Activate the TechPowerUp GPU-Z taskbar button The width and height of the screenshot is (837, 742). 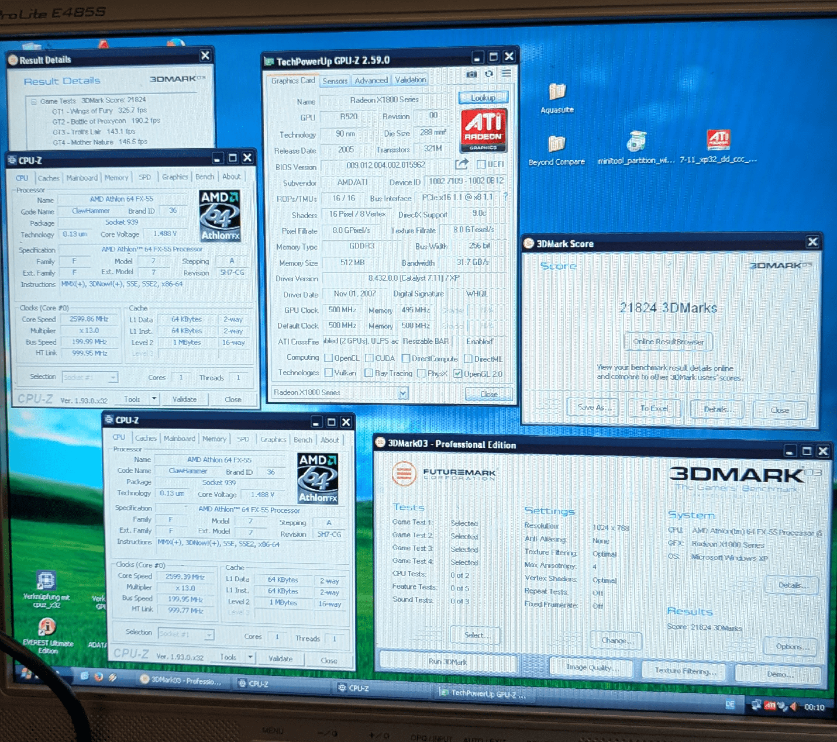click(483, 693)
